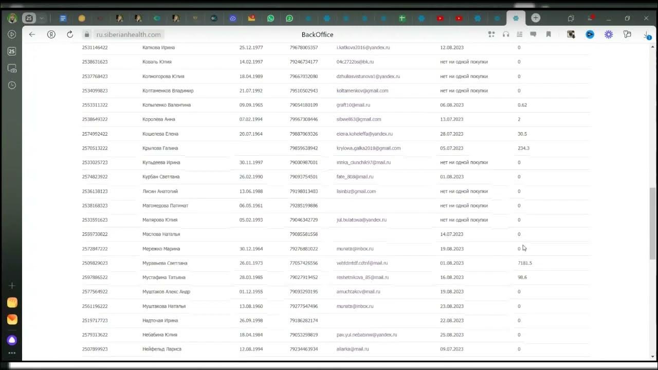
Task: Click email lisinbiz@gmail.com
Action: (356, 191)
